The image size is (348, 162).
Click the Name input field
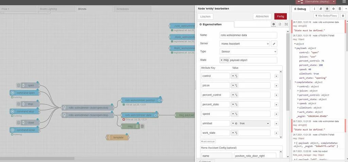248,35
